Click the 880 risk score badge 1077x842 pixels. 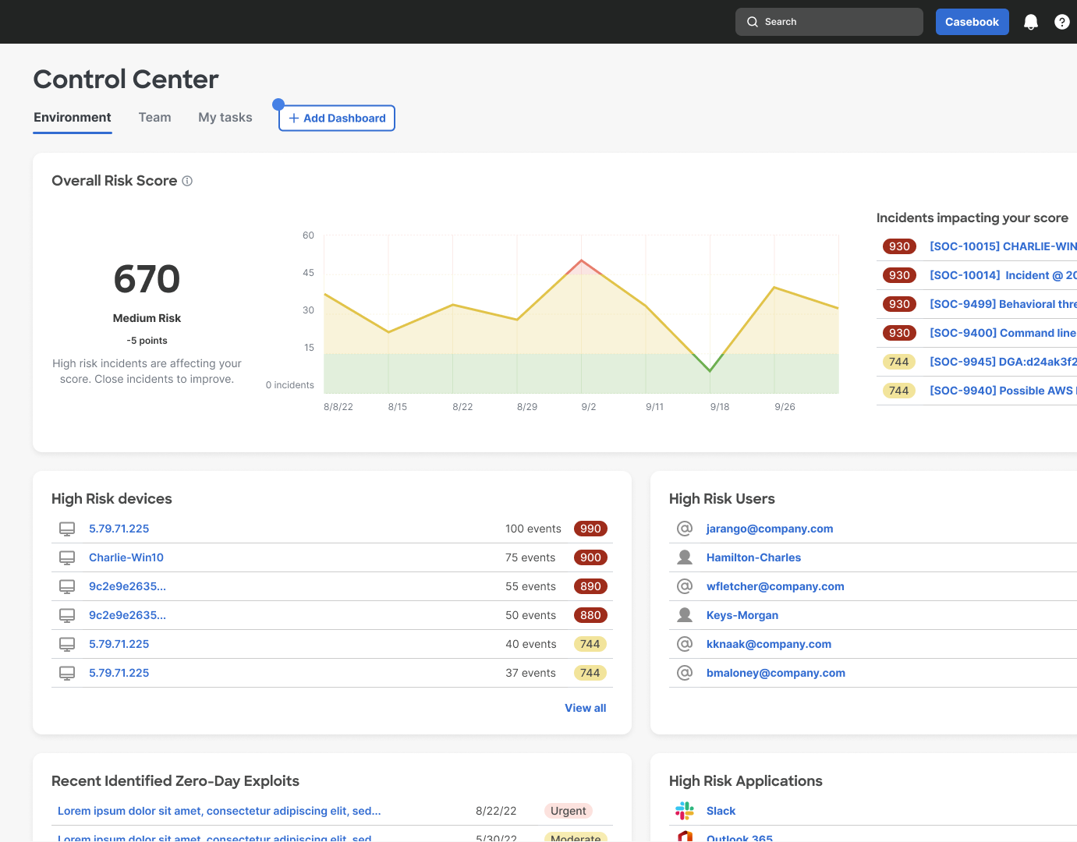tap(590, 615)
